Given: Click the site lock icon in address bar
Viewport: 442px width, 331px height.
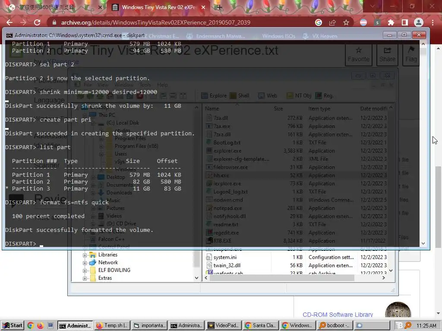Looking at the screenshot, I should 54,22.
